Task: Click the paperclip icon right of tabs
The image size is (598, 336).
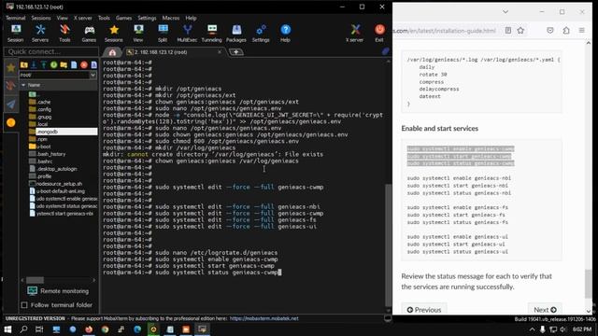Action: click(386, 51)
